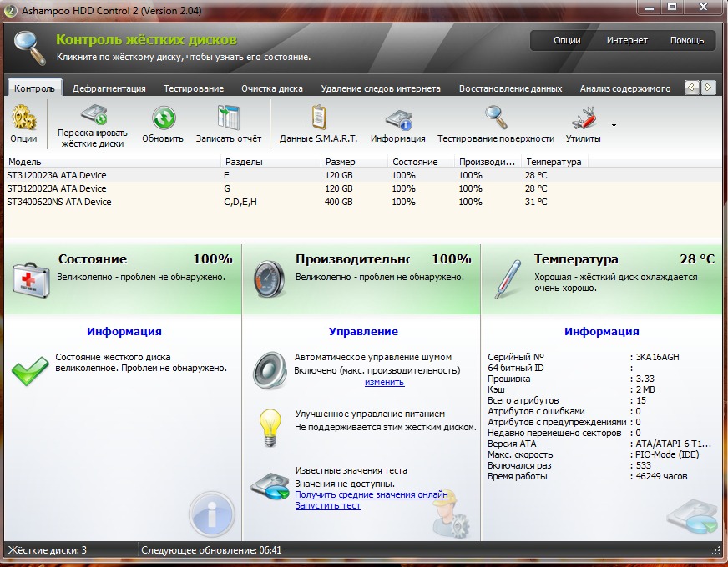The image size is (728, 567).
Task: Click the speedometer Производительность icon
Action: 269,278
